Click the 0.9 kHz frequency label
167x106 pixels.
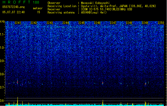(x=2, y=61)
